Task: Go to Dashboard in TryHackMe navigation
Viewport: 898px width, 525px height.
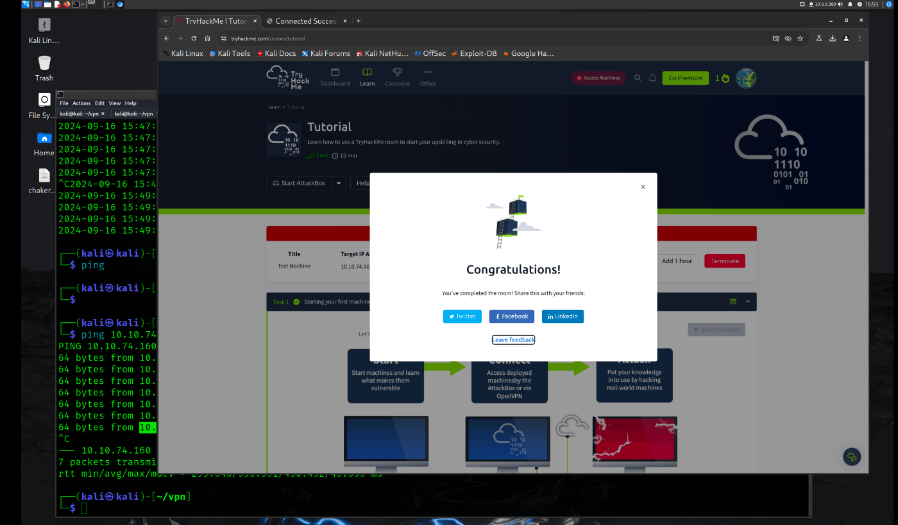Action: [x=335, y=78]
